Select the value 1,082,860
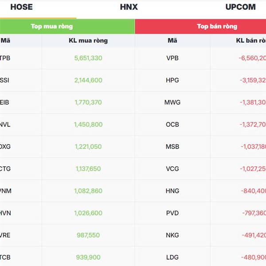Image resolution: width=266 pixels, height=266 pixels. 88,191
